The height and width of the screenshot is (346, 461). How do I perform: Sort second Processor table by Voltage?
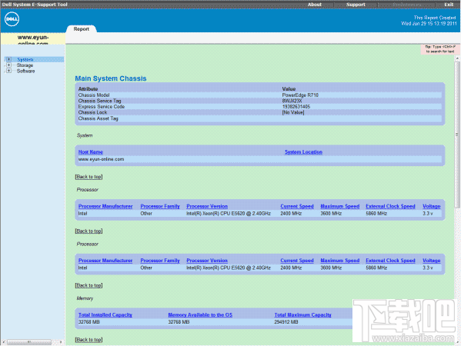pos(432,261)
